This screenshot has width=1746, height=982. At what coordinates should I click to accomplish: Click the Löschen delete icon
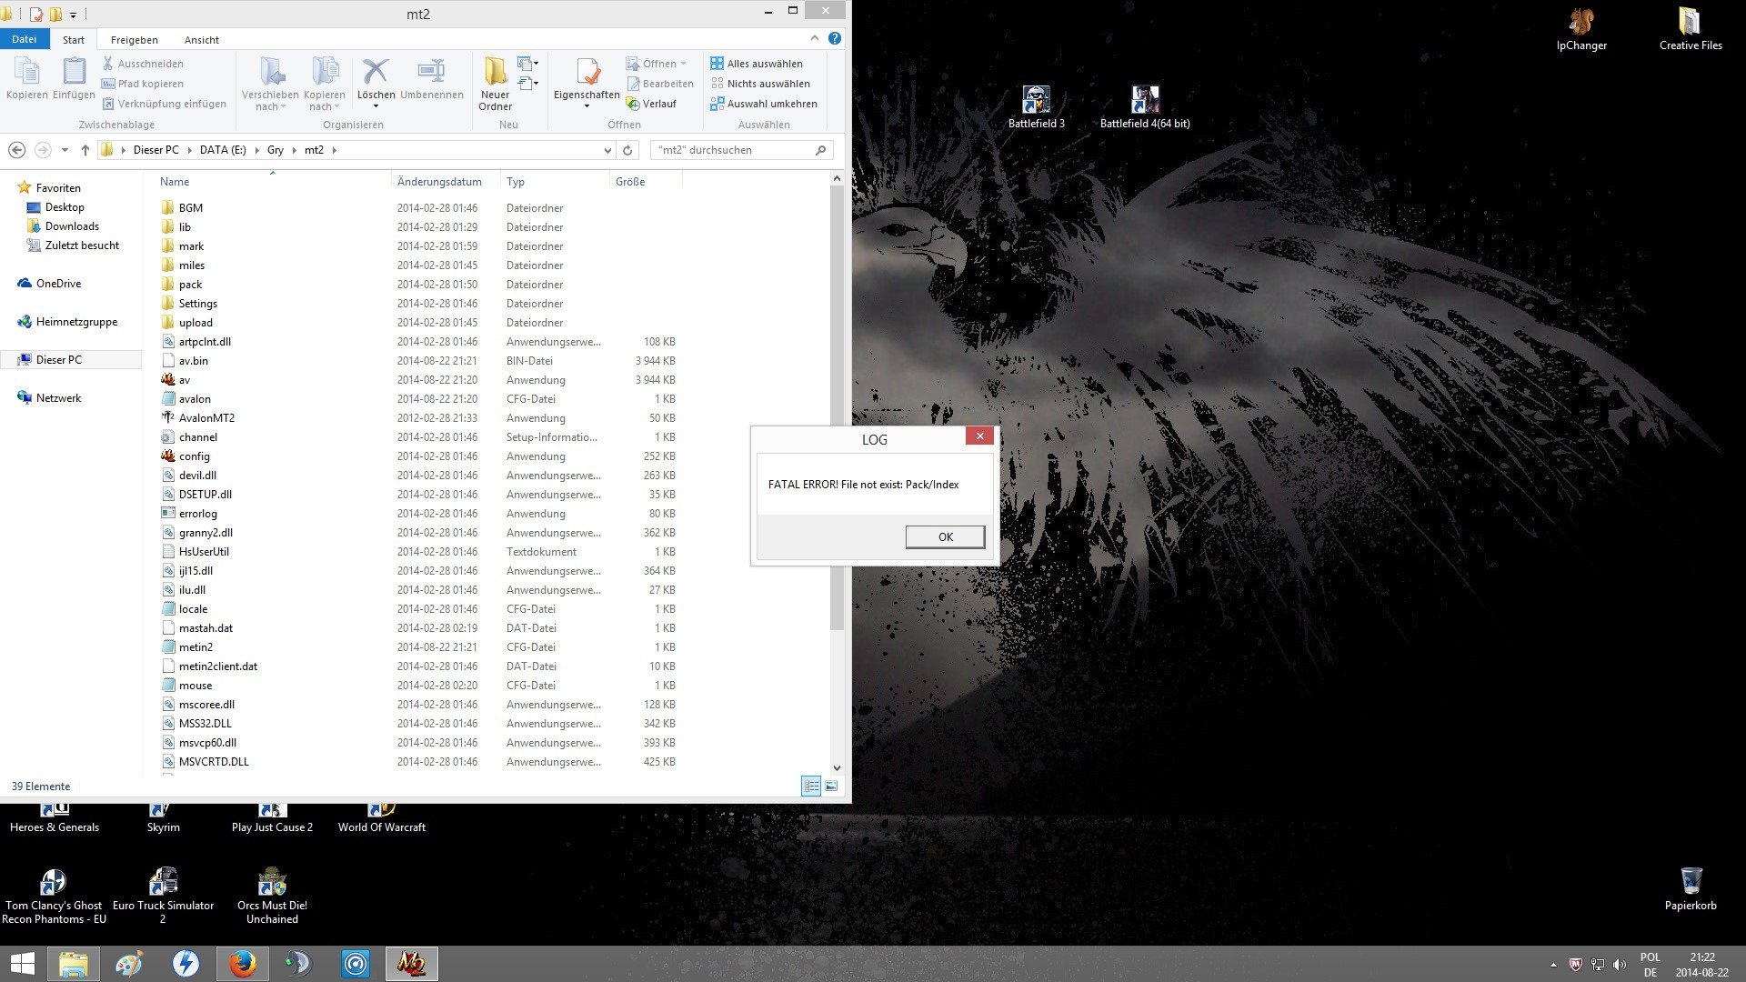pyautogui.click(x=376, y=71)
